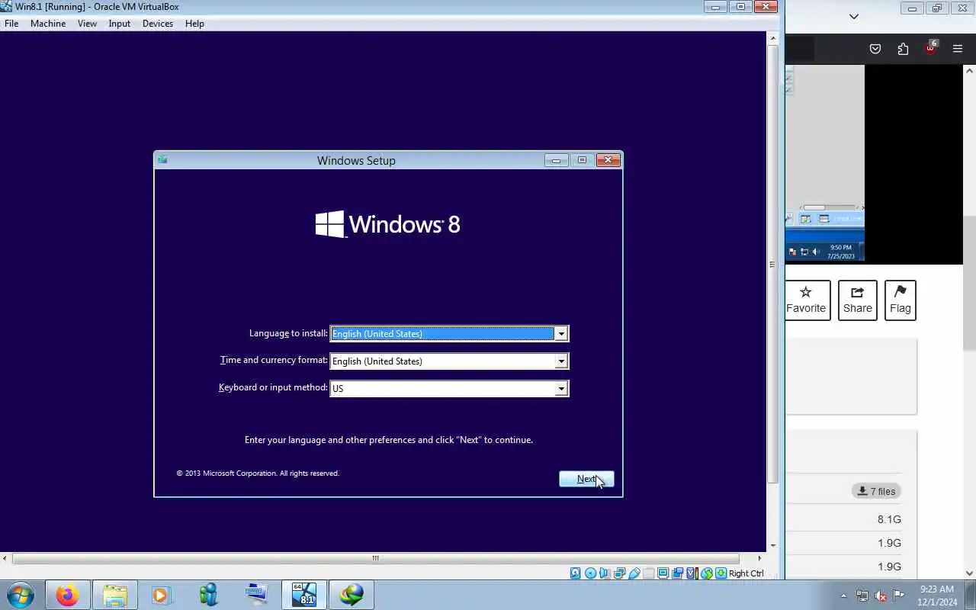
Task: Open the Firefox hamburger application menu
Action: point(958,49)
